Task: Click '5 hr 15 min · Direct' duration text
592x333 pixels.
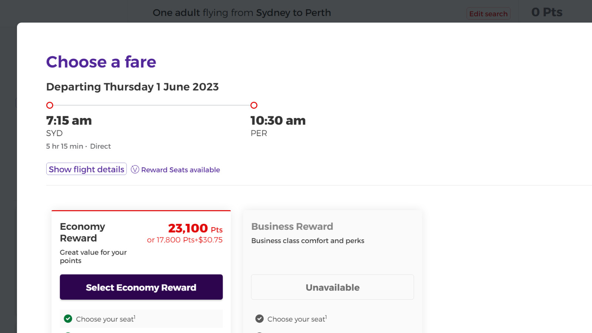Action: (78, 146)
